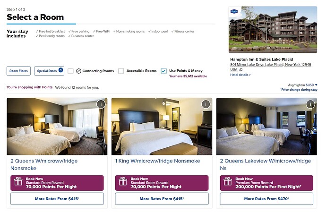The image size is (326, 212).
Task: Open info icon on 1 King room photo
Action: [x=206, y=104]
